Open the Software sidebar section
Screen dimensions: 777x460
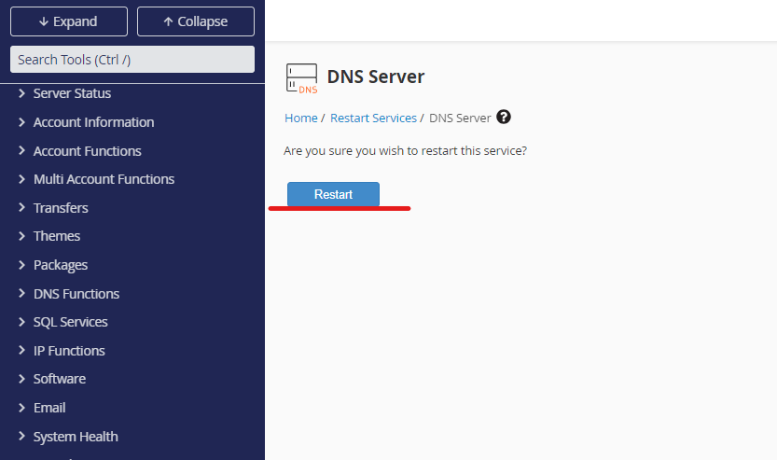pyautogui.click(x=60, y=379)
